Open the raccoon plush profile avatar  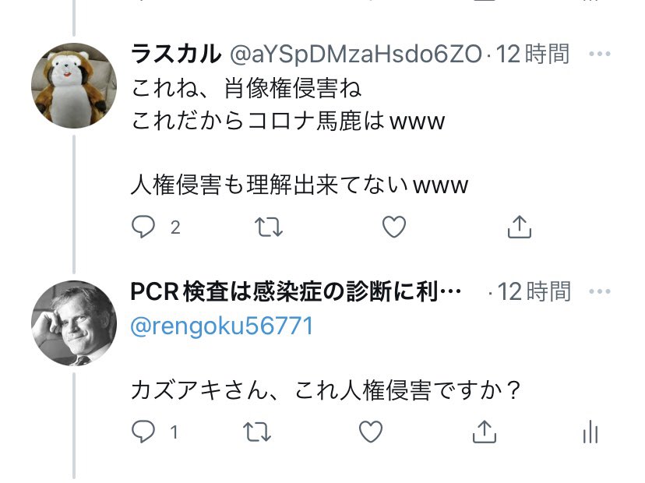point(74,86)
